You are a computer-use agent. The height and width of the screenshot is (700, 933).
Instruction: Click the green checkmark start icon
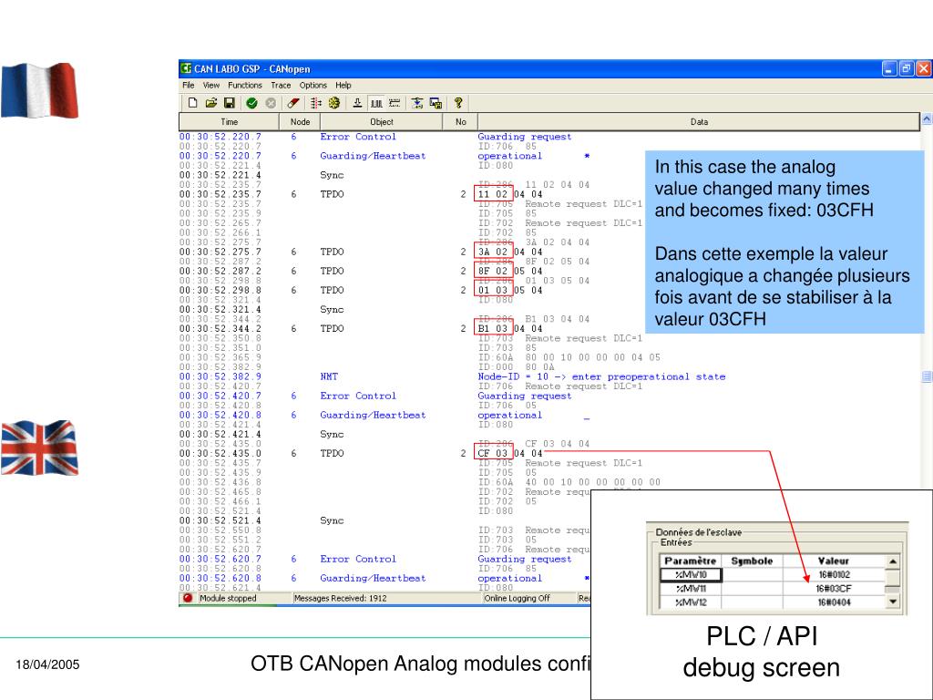coord(251,103)
